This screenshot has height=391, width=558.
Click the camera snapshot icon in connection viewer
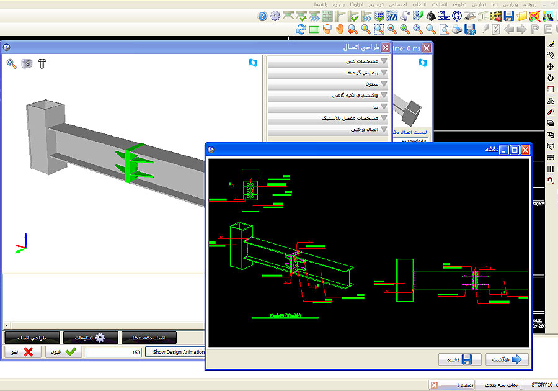click(x=27, y=63)
